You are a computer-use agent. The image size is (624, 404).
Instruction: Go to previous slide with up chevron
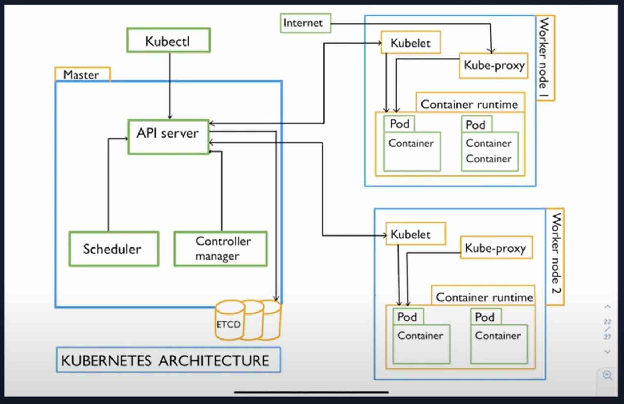coord(607,307)
